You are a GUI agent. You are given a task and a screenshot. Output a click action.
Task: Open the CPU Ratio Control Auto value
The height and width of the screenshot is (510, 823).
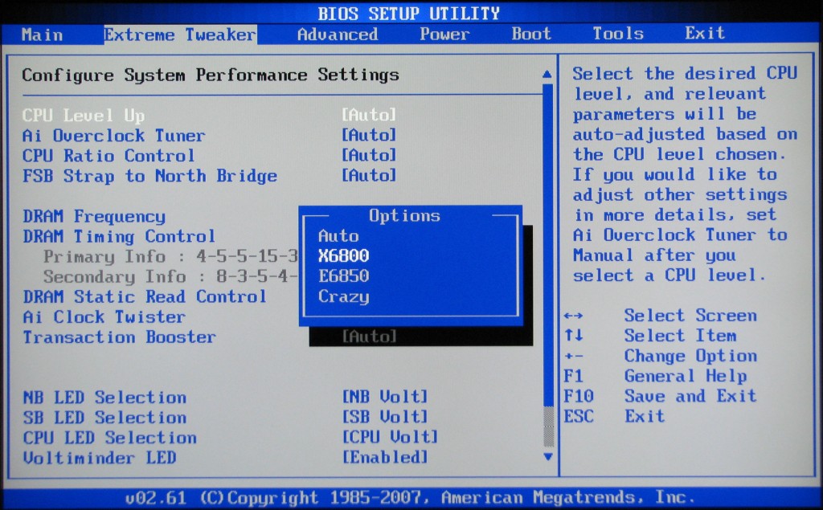369,156
